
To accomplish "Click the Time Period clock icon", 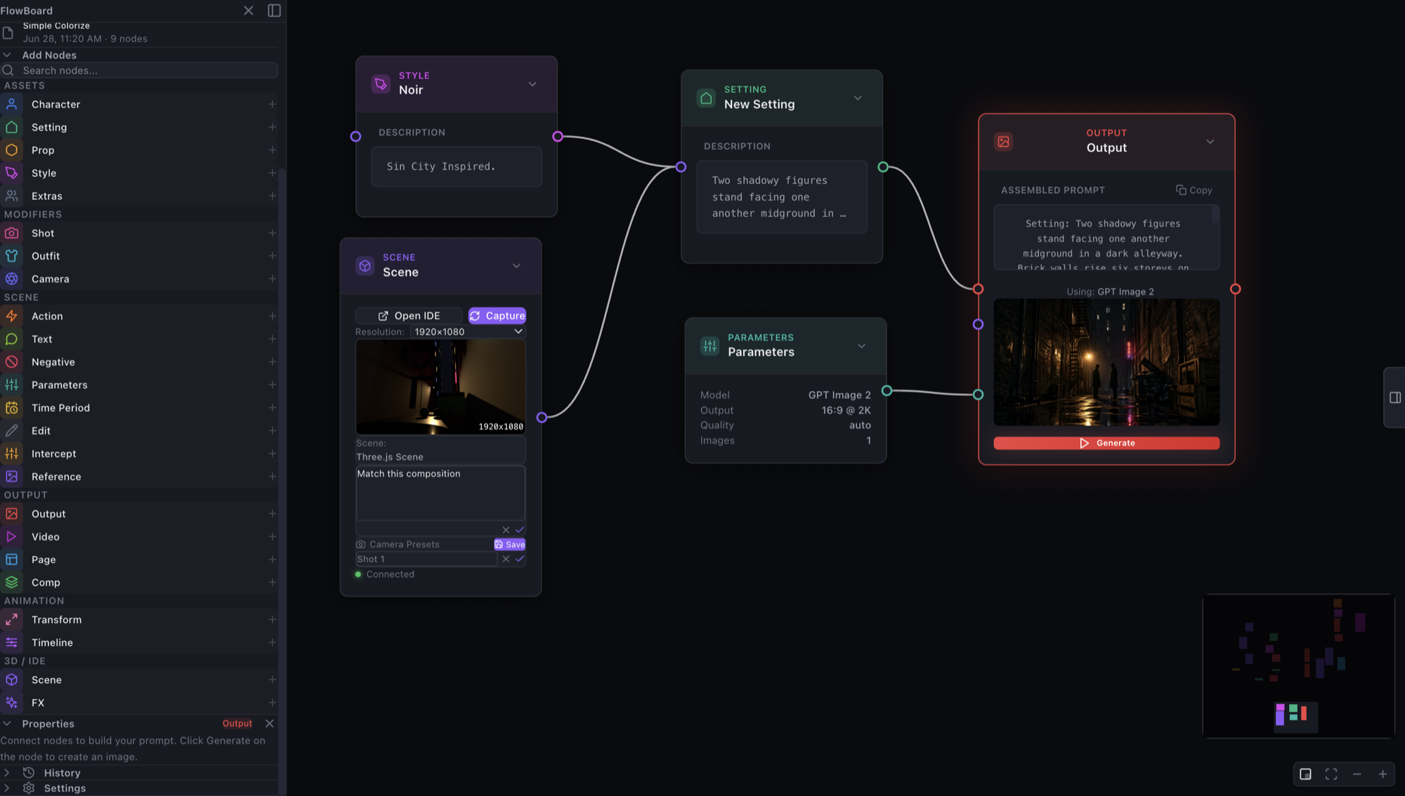I will point(12,408).
